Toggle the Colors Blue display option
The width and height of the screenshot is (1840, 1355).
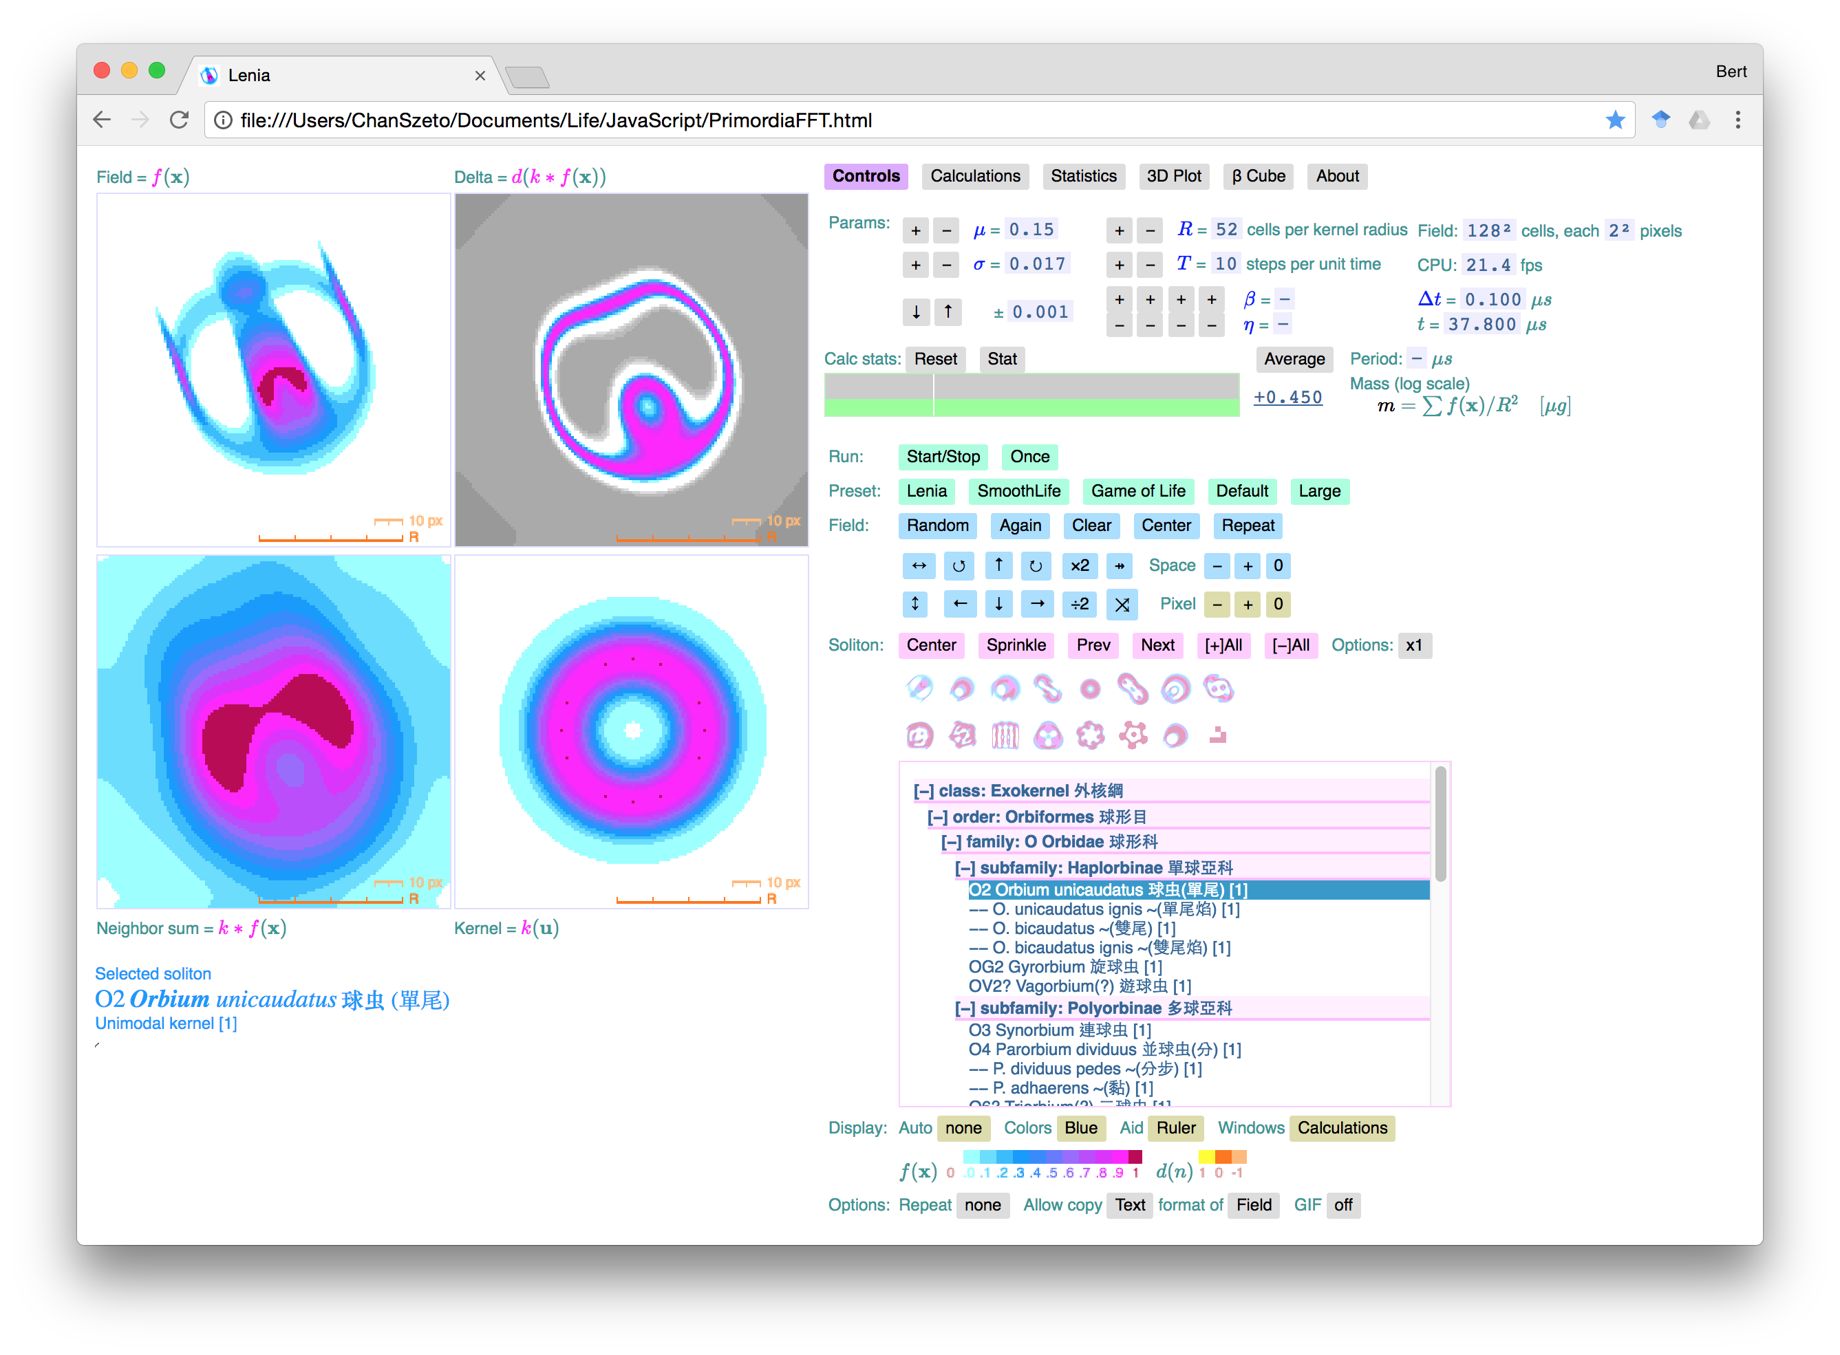tap(1080, 1128)
